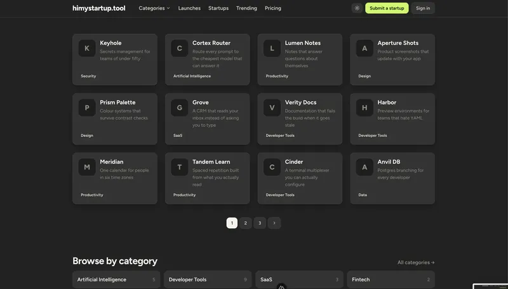Click the Anvil DB A logo icon

[364, 167]
